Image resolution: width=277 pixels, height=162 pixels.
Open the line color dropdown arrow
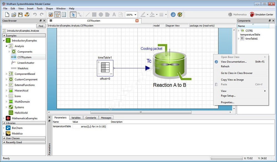coord(148,15)
